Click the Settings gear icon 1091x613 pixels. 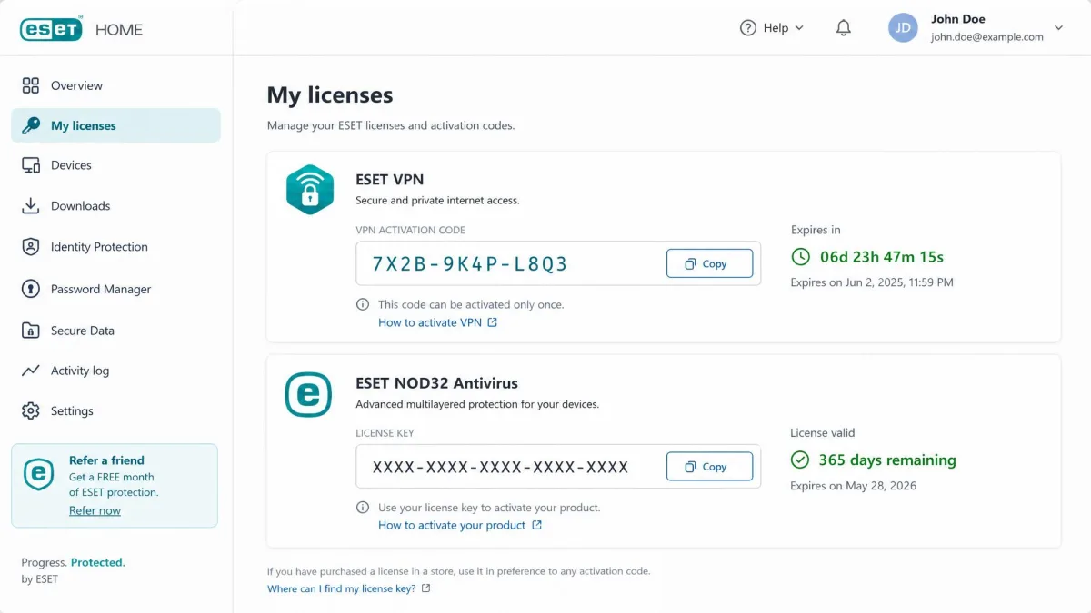tap(31, 410)
